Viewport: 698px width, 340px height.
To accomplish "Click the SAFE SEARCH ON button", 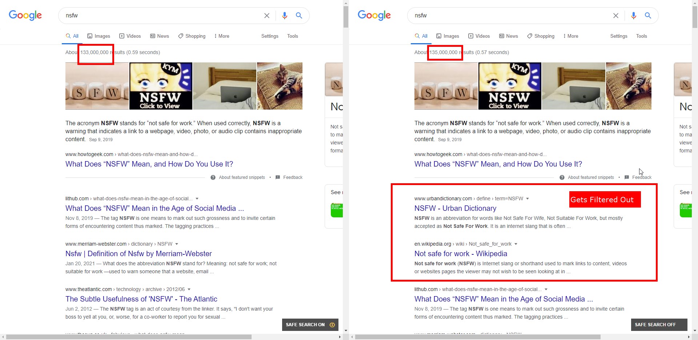I will tap(310, 325).
